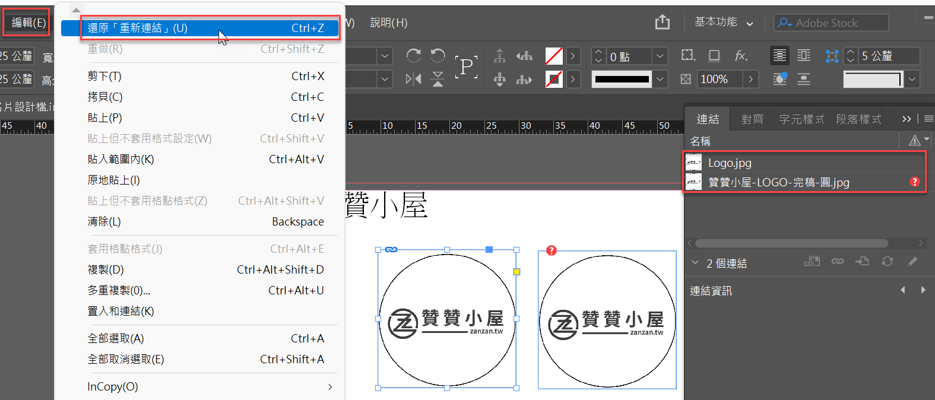Viewport: 935px width, 400px height.
Task: Expand the fill swatch arrow
Action: click(572, 56)
